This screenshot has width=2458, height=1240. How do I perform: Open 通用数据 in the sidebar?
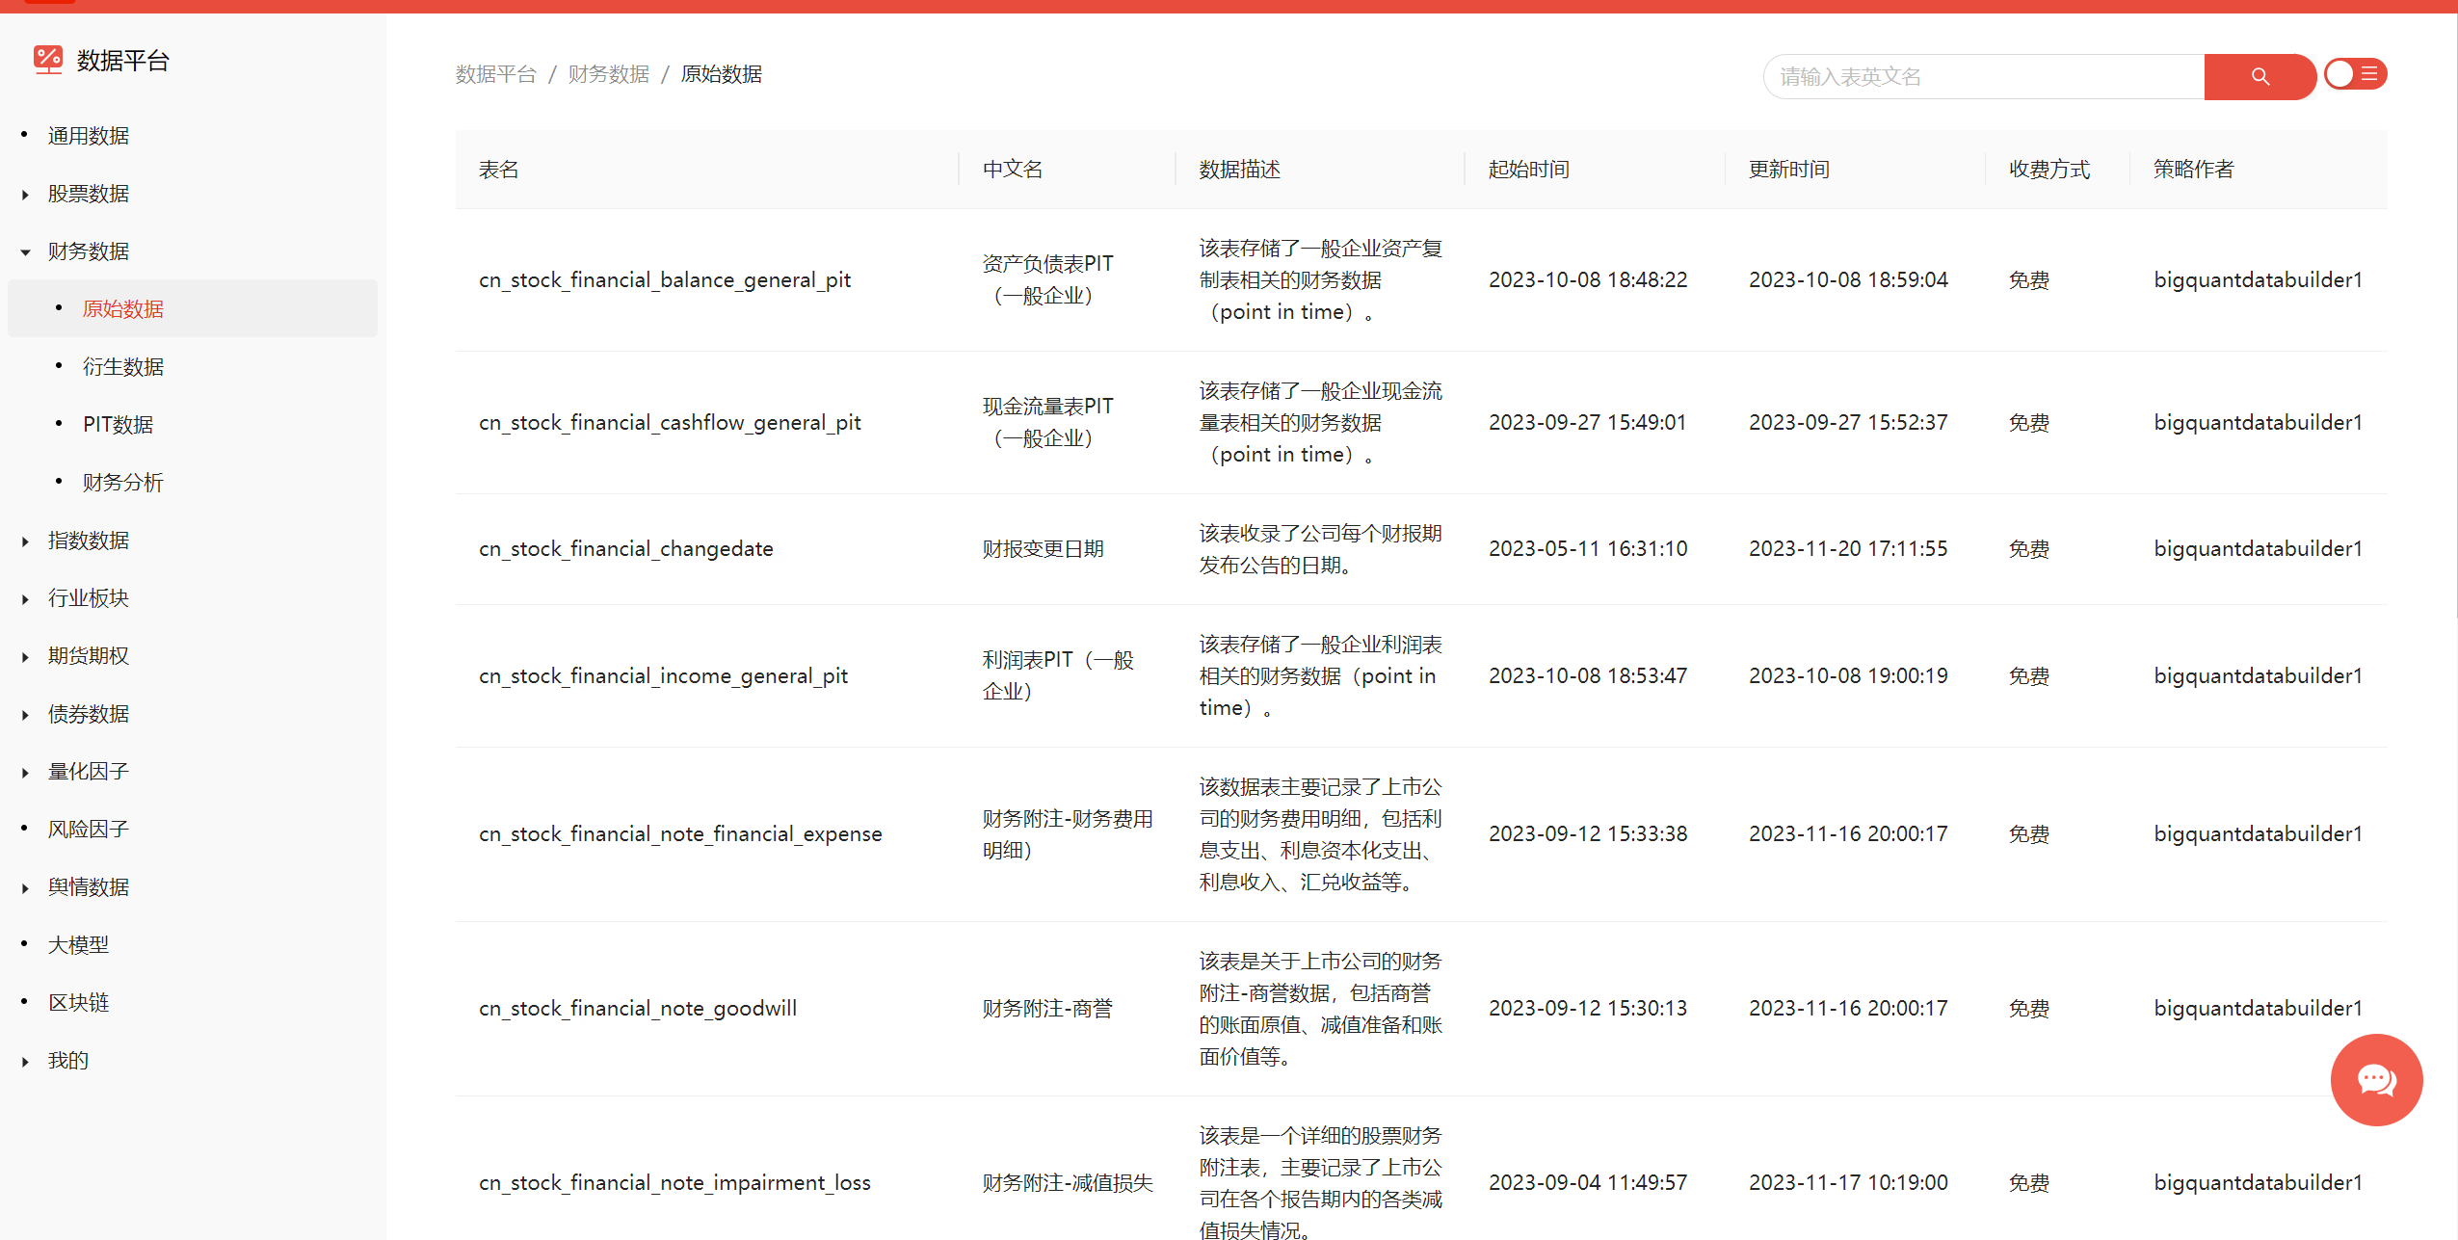[88, 136]
